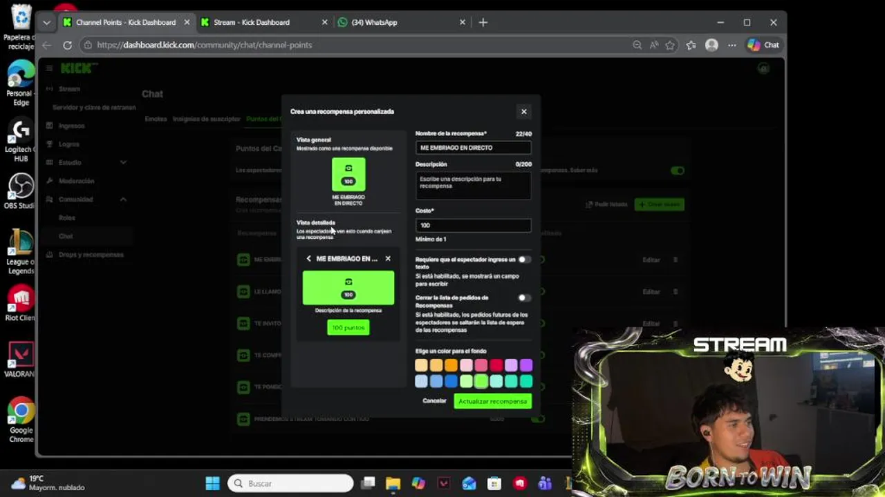Open the Riot Client desktop icon

[21, 304]
